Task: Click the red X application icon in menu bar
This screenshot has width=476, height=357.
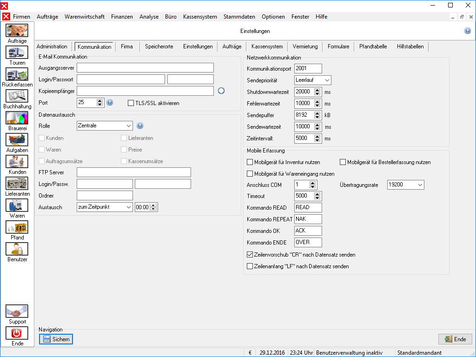Action: click(x=6, y=16)
